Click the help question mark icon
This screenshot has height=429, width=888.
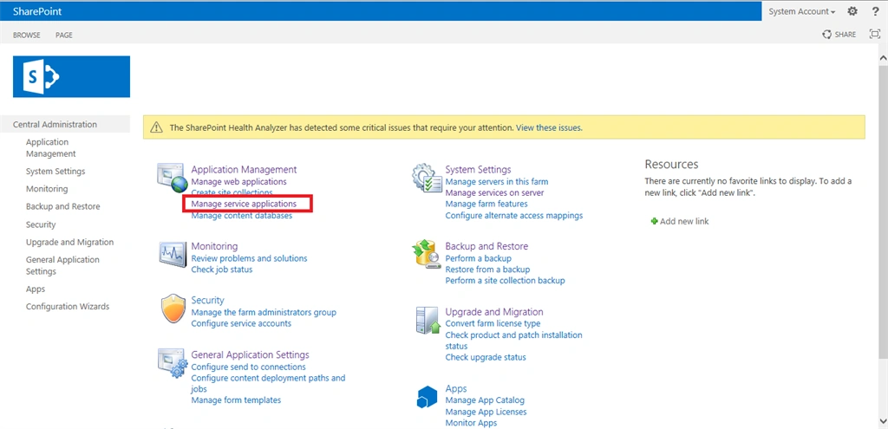tap(875, 11)
